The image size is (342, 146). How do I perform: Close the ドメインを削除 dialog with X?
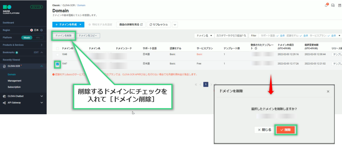(x=328, y=92)
